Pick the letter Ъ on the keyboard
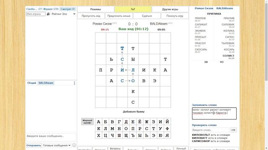The height and width of the screenshot is (150, 268). (x=133, y=135)
